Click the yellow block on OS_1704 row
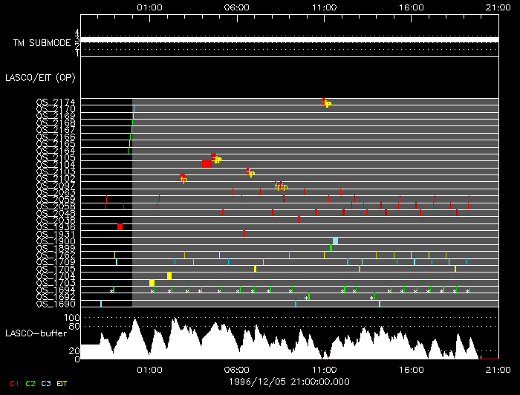 pyautogui.click(x=169, y=275)
